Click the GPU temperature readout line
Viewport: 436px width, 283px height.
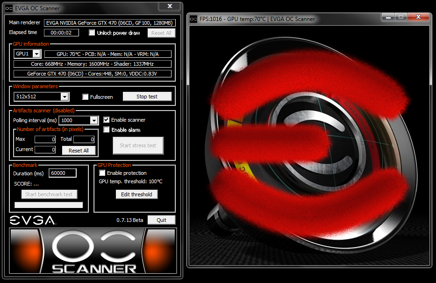pos(108,54)
